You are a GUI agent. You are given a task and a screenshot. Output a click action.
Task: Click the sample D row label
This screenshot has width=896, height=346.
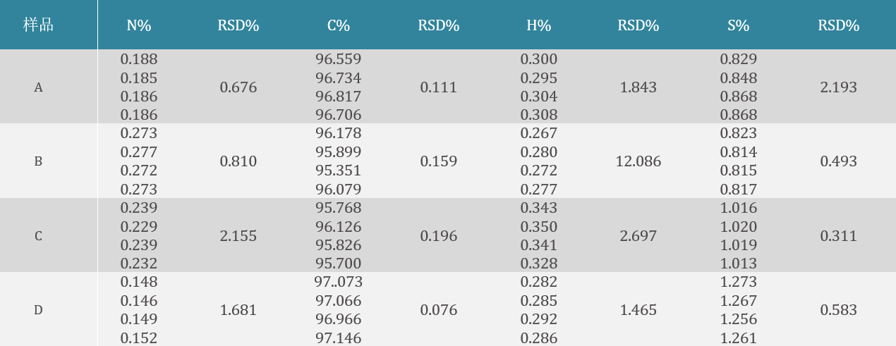[x=39, y=310]
